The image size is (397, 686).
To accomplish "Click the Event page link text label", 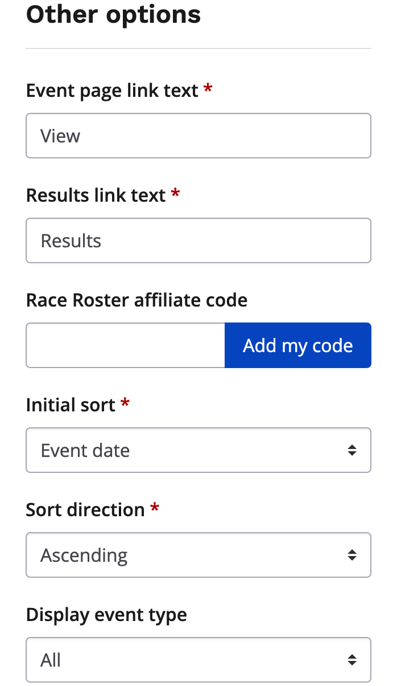I will tap(112, 91).
